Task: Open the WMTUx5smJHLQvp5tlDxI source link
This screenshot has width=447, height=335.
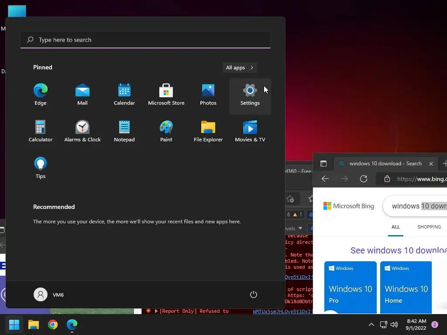Action: pos(282,311)
